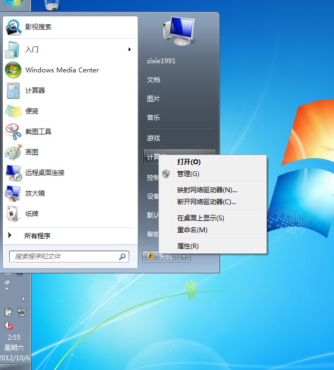Viewport: 334px width, 370px height.
Task: Expand the taskbar hidden icons arrow
Action: [x=23, y=299]
